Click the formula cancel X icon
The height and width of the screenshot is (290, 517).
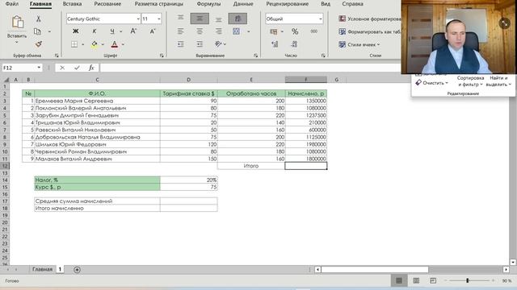point(62,68)
